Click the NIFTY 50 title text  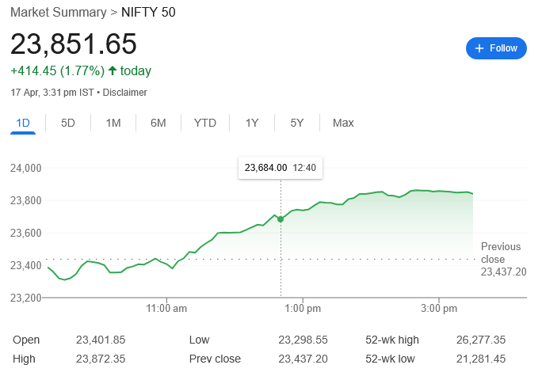click(148, 12)
